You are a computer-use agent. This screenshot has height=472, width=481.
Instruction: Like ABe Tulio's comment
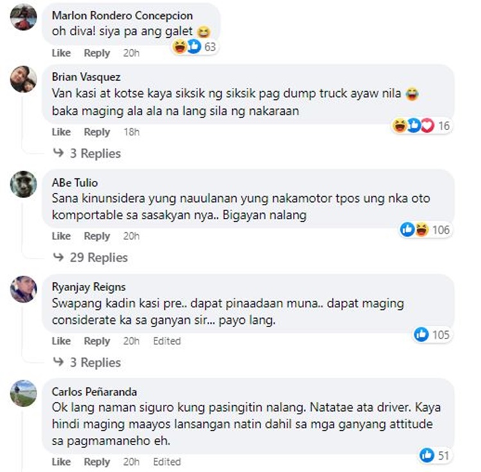coord(61,236)
